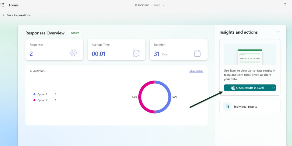The width and height of the screenshot is (292, 146).
Task: Click Back to questions
Action: click(18, 15)
